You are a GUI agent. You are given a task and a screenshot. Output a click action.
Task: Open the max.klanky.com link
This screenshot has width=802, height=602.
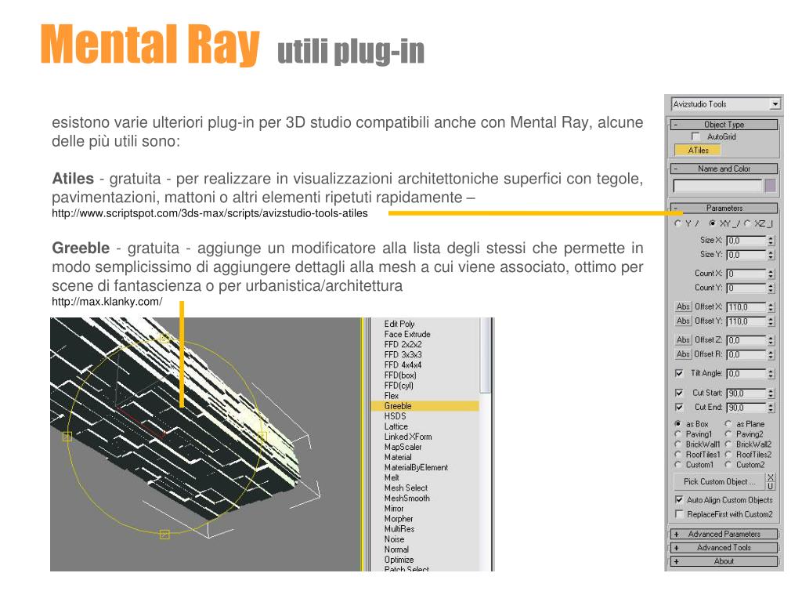(107, 302)
